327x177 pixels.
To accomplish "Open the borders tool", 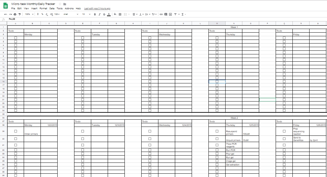I will (x=120, y=14).
